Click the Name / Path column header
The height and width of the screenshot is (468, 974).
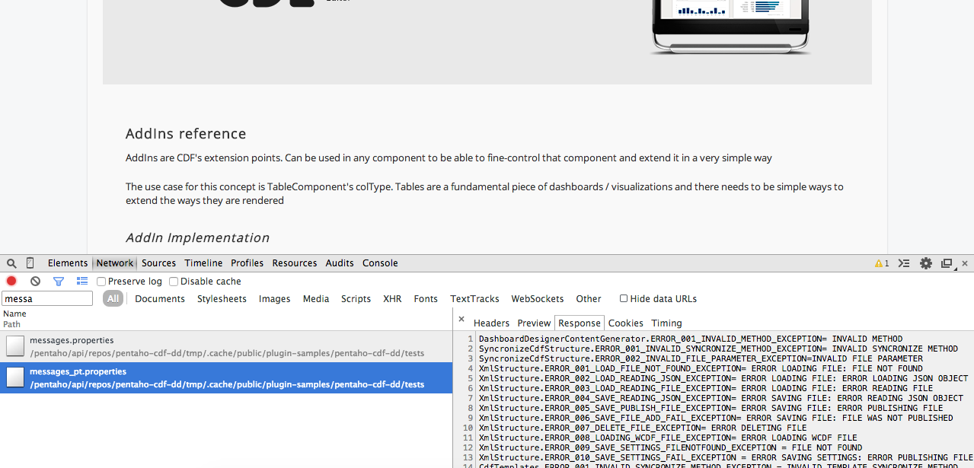226,319
